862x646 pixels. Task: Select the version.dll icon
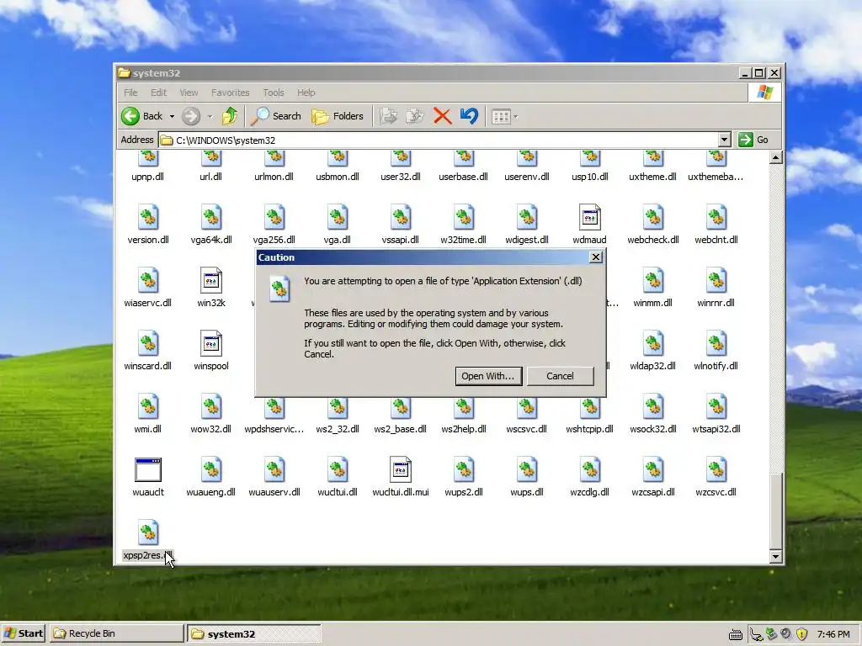tap(148, 218)
